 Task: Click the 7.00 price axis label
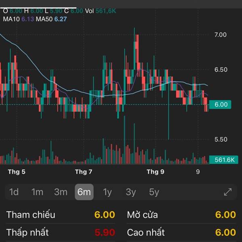click(x=220, y=35)
